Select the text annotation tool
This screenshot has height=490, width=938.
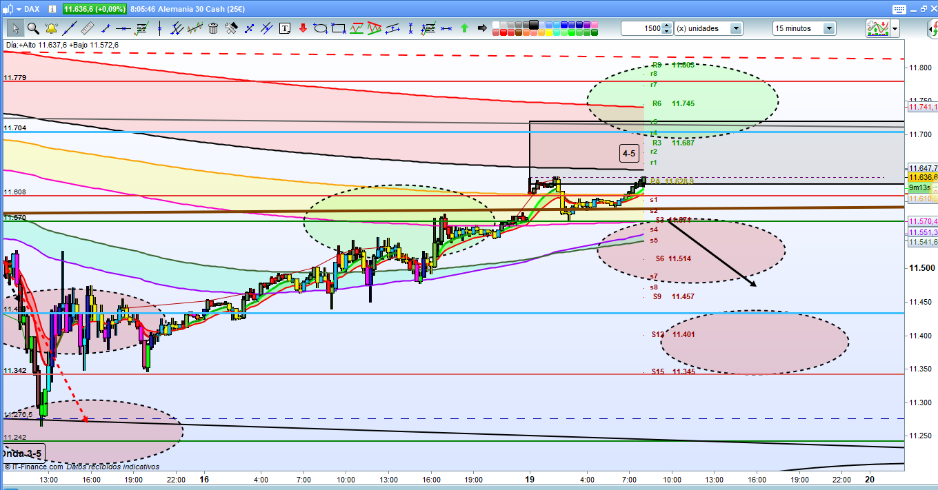[285, 28]
